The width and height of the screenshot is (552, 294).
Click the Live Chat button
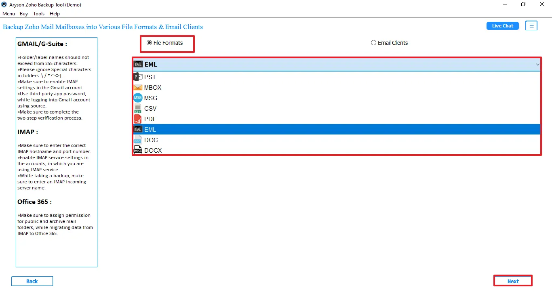(x=503, y=26)
